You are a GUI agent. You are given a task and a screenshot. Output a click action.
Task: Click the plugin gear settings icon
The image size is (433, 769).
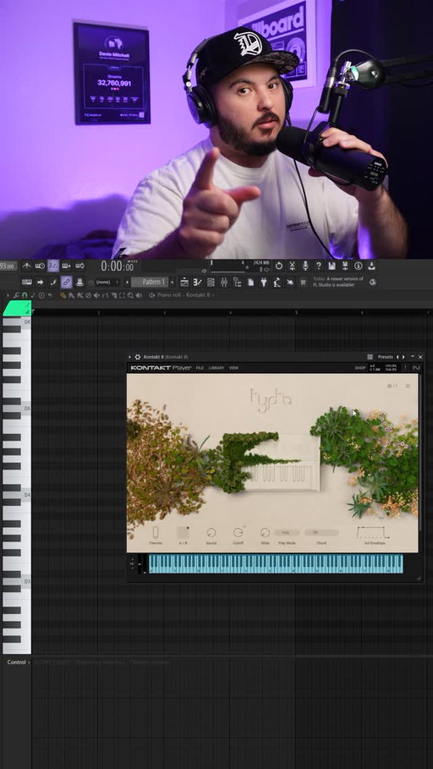[x=137, y=357]
